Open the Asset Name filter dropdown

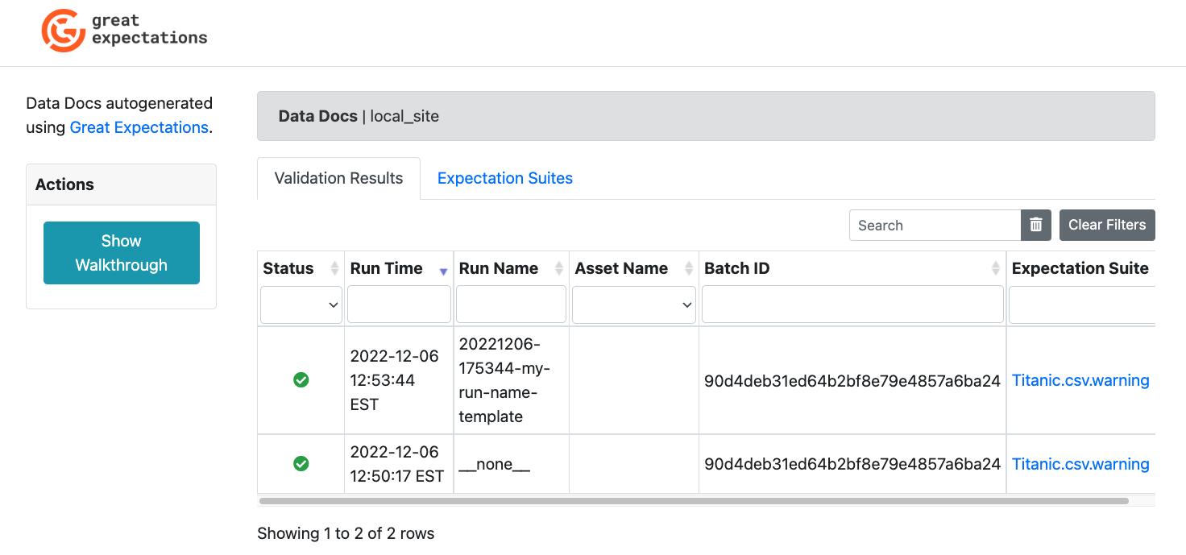point(634,304)
